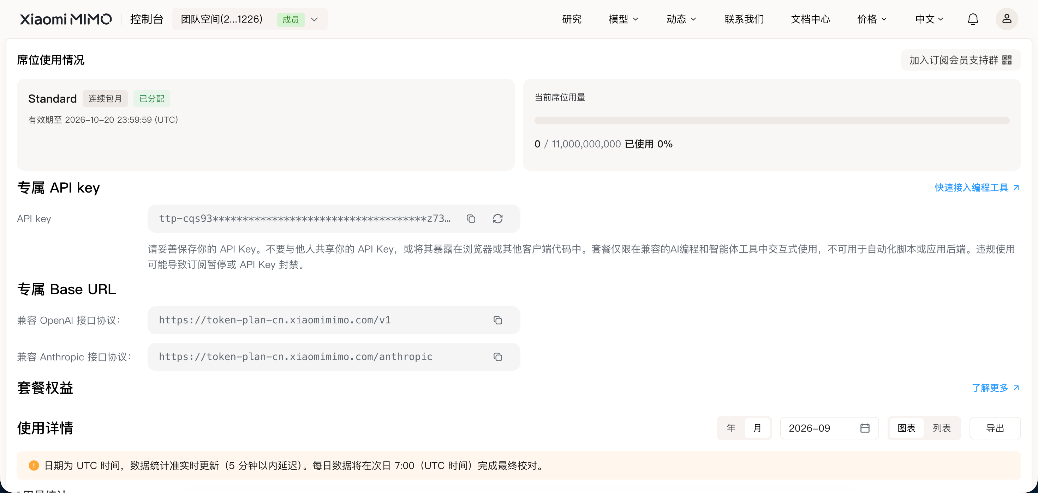Open the notifications bell
This screenshot has width=1038, height=493.
pos(973,19)
